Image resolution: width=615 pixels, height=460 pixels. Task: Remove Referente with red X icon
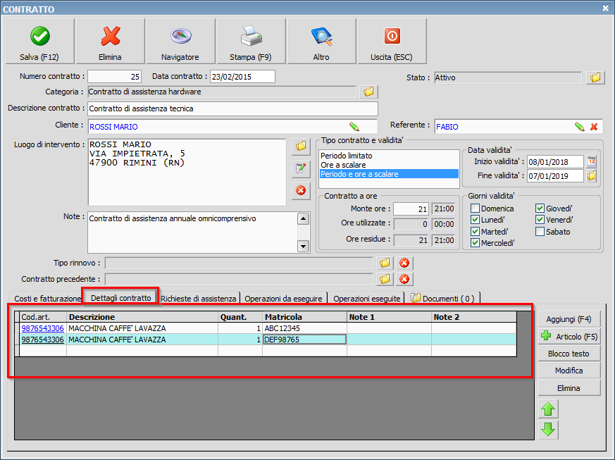(594, 127)
